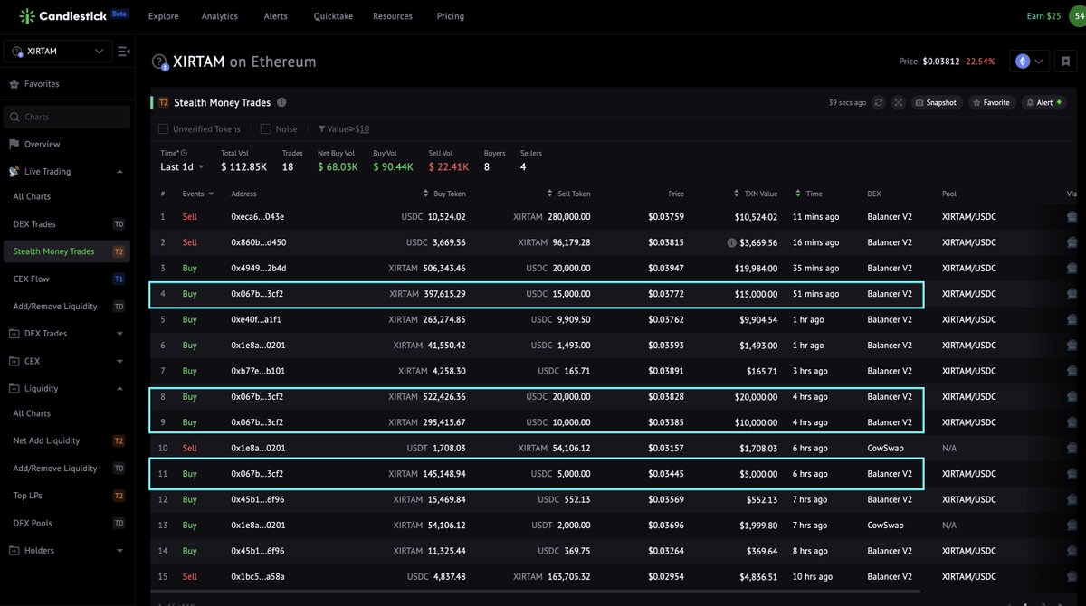
Task: Open the user avatar labeled 54
Action: point(1077,16)
